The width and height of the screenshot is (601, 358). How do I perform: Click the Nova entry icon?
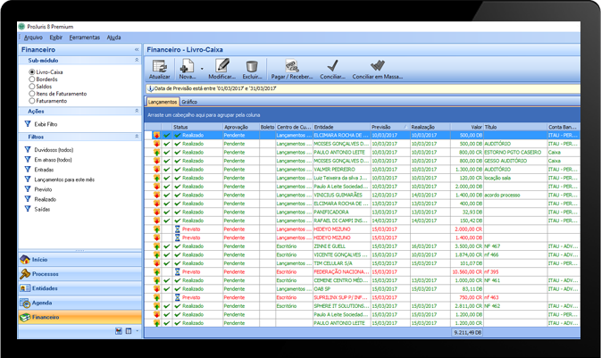[x=187, y=66]
